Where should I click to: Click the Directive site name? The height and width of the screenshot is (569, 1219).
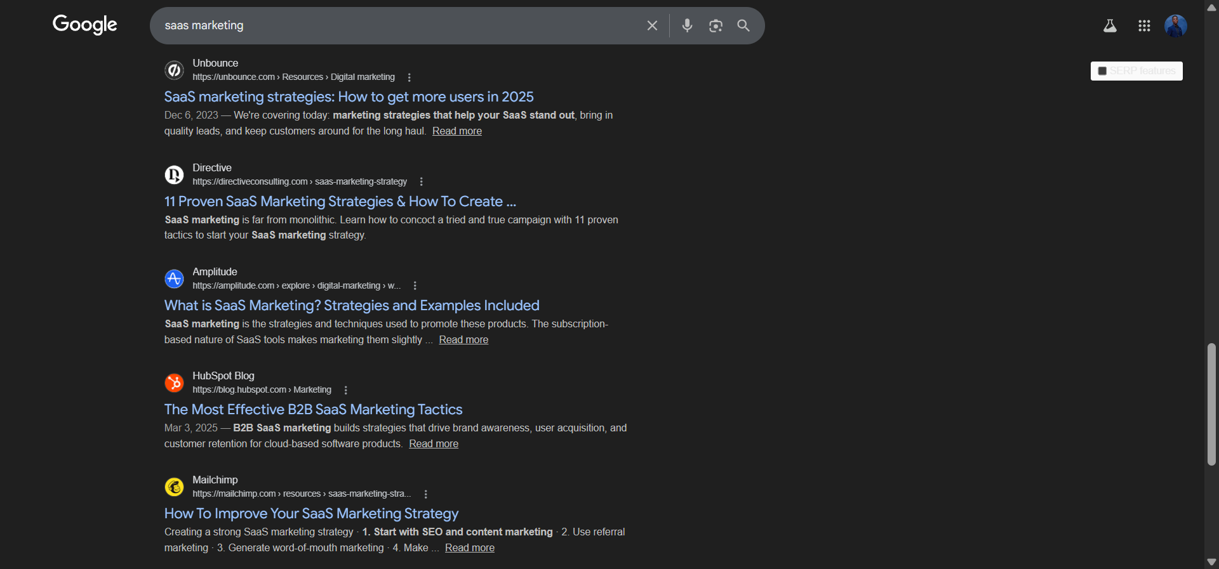(212, 168)
